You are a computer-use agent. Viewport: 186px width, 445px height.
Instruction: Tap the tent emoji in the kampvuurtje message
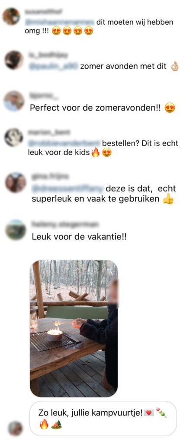pos(56,425)
